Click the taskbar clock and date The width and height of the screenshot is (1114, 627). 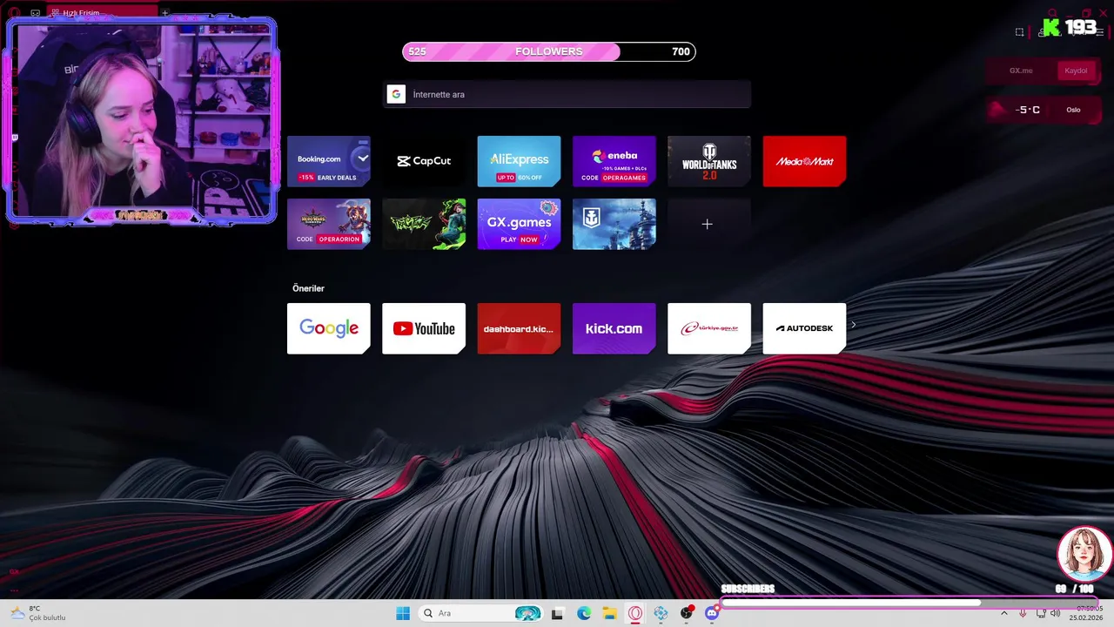click(1088, 613)
